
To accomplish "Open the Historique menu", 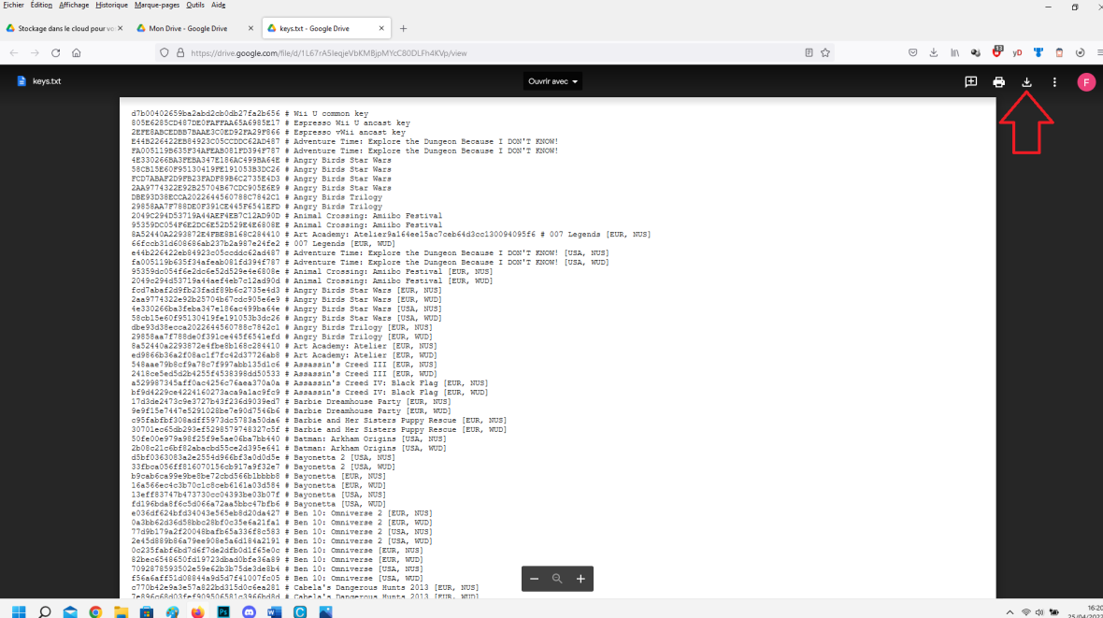I will coord(111,5).
